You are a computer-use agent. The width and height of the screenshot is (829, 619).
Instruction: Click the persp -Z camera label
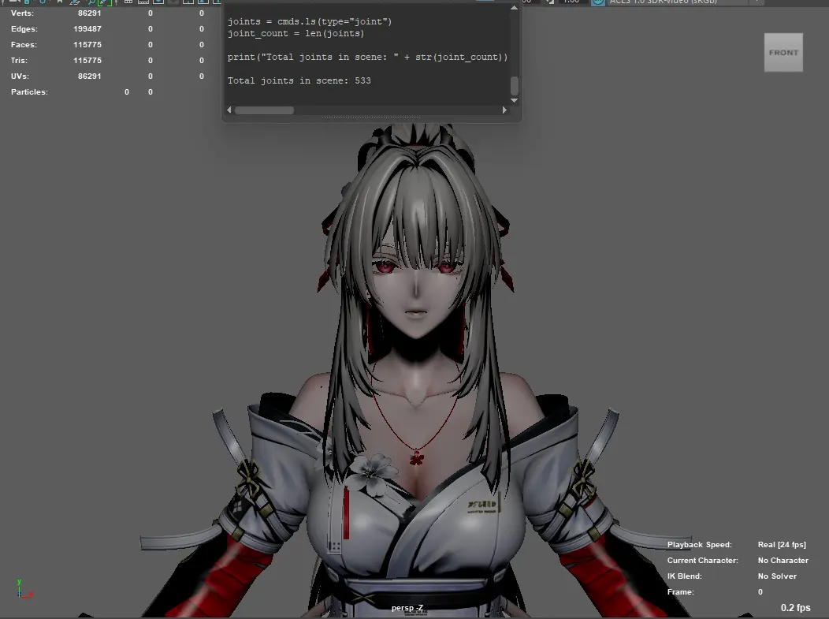(407, 608)
